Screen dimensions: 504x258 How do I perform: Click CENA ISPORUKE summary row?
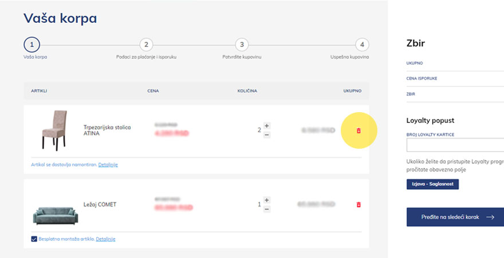(455, 78)
